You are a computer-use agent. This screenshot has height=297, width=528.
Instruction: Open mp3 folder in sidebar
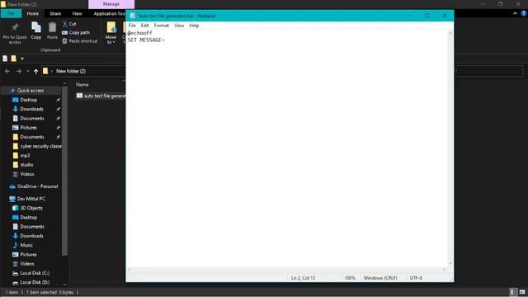point(25,156)
